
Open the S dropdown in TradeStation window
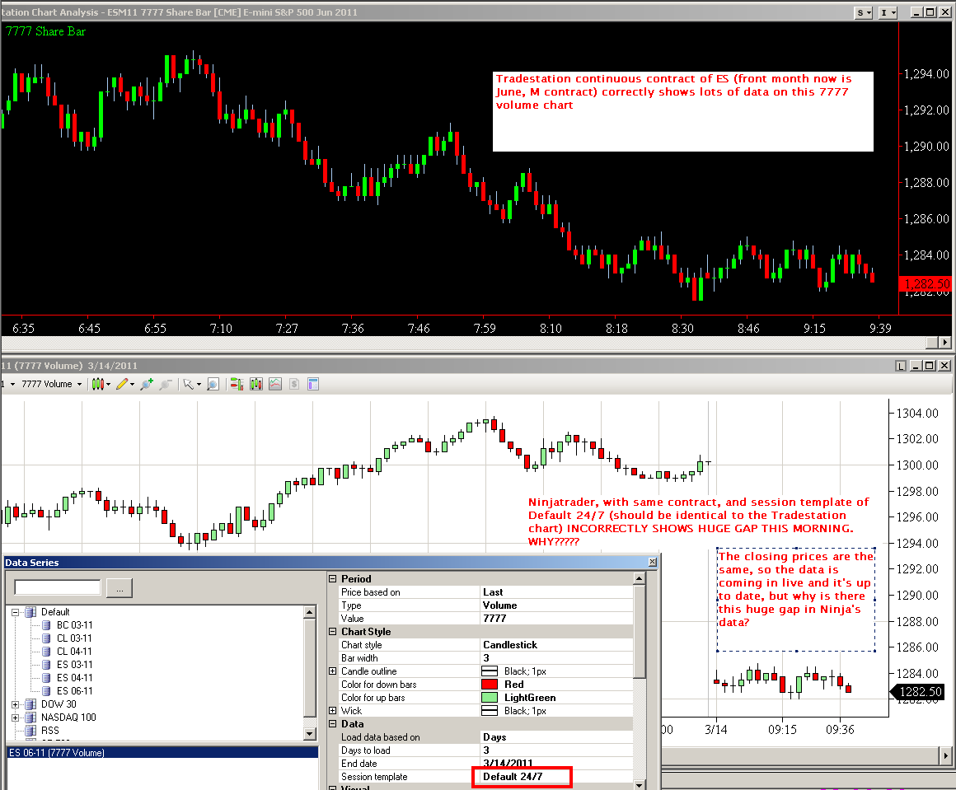(x=864, y=12)
